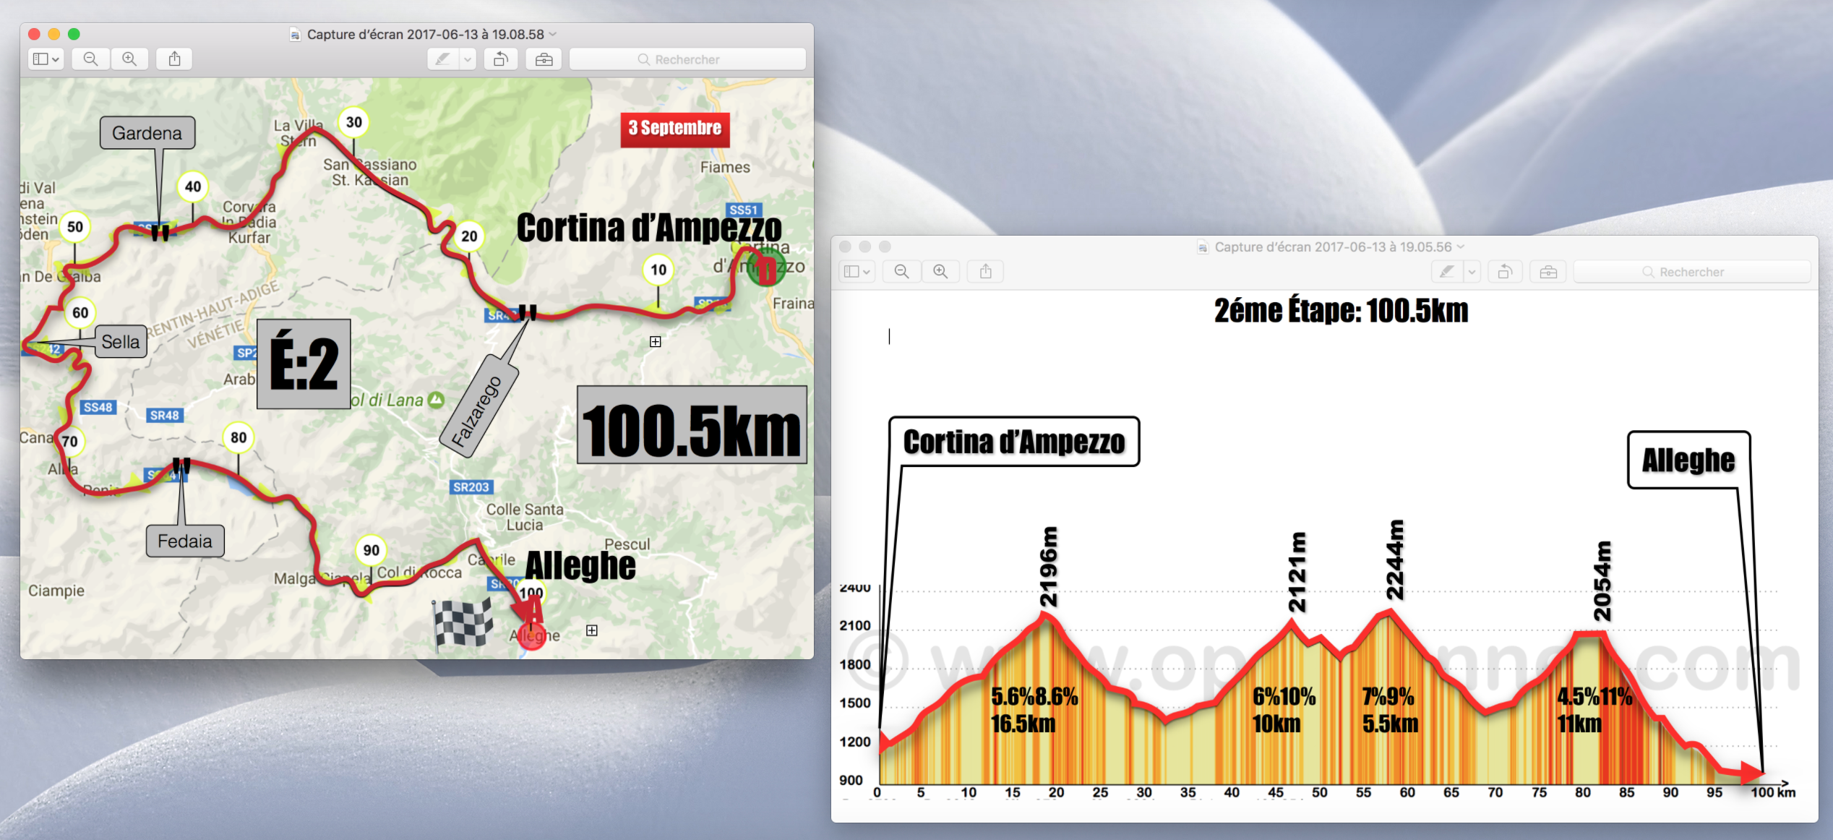Show Markup toolbar in map window
1833x840 pixels.
pyautogui.click(x=544, y=59)
